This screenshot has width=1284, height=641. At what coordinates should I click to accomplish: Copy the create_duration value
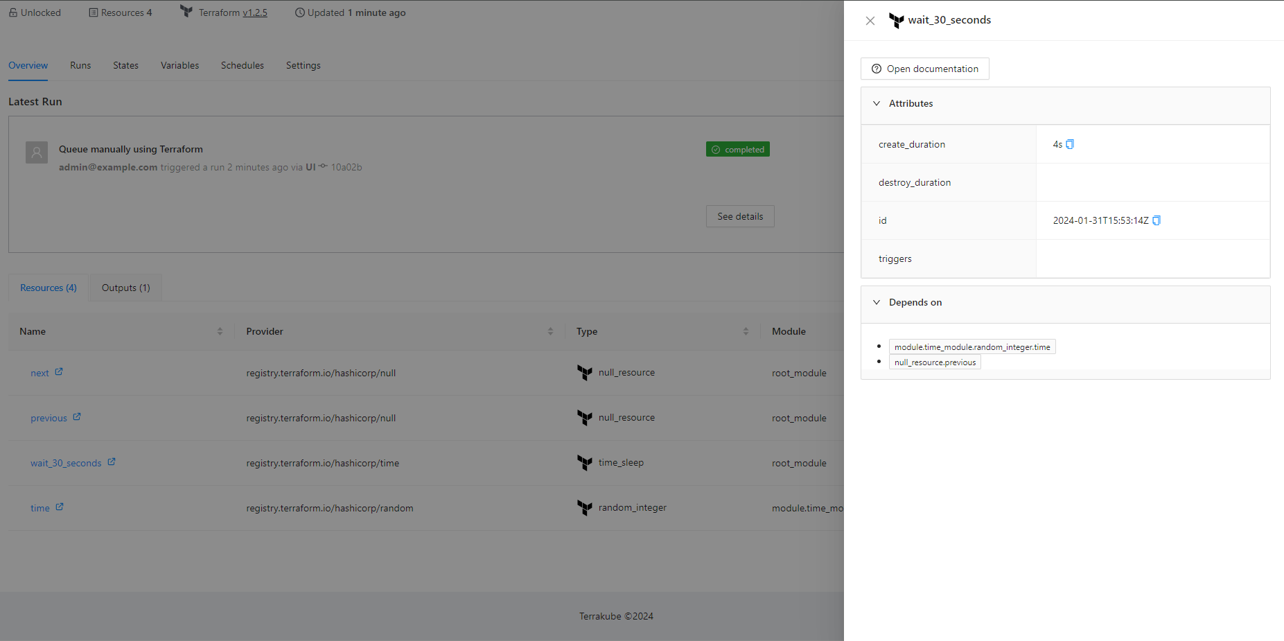1070,144
